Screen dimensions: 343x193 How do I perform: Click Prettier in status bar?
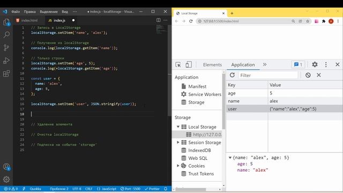point(152,189)
